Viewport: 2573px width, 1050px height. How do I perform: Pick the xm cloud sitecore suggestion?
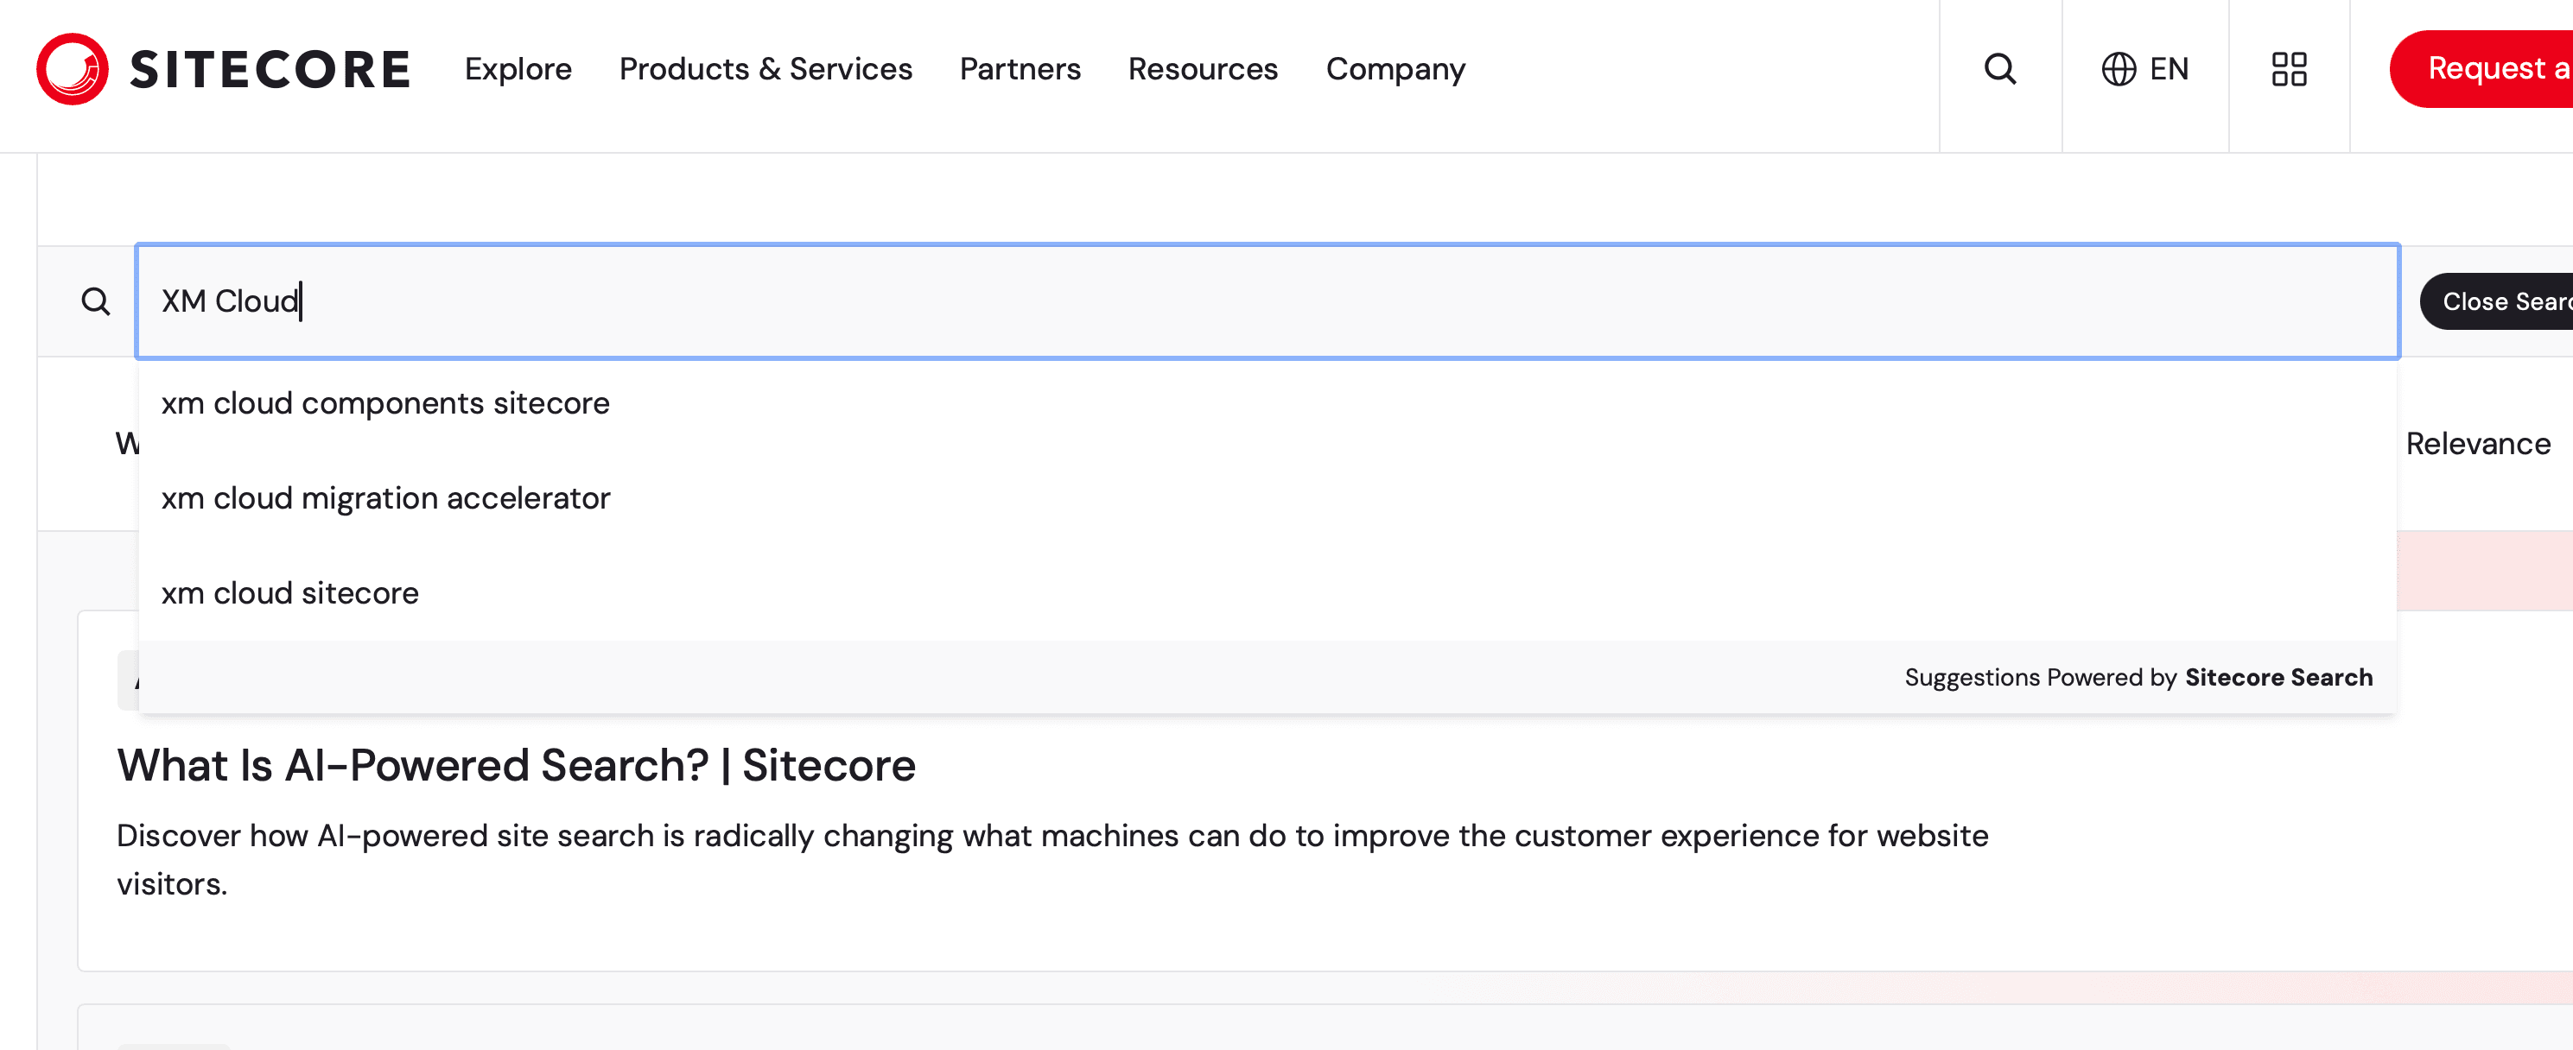pos(289,593)
